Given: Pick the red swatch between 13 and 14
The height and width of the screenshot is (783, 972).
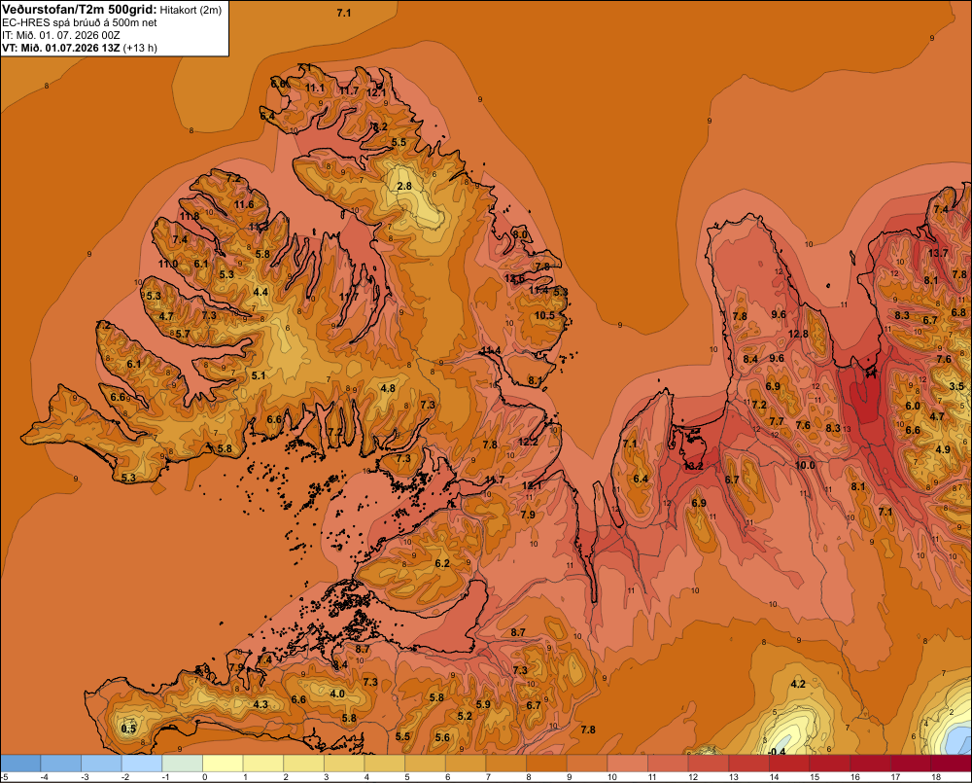Looking at the screenshot, I should point(748,764).
